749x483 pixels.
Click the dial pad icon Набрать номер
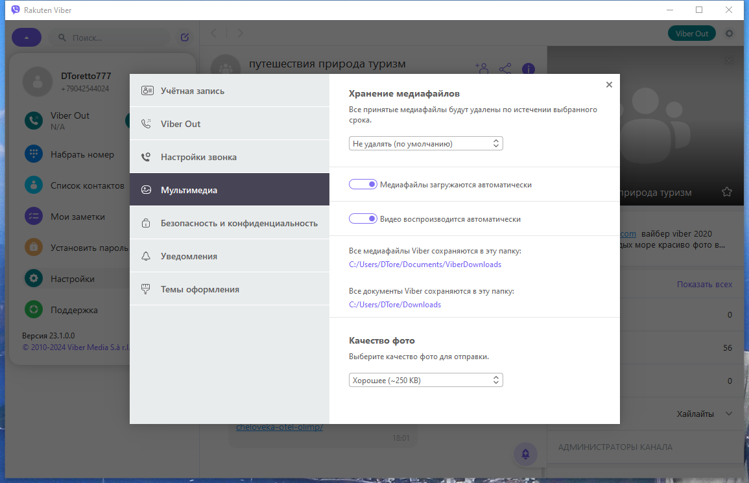[x=34, y=154]
